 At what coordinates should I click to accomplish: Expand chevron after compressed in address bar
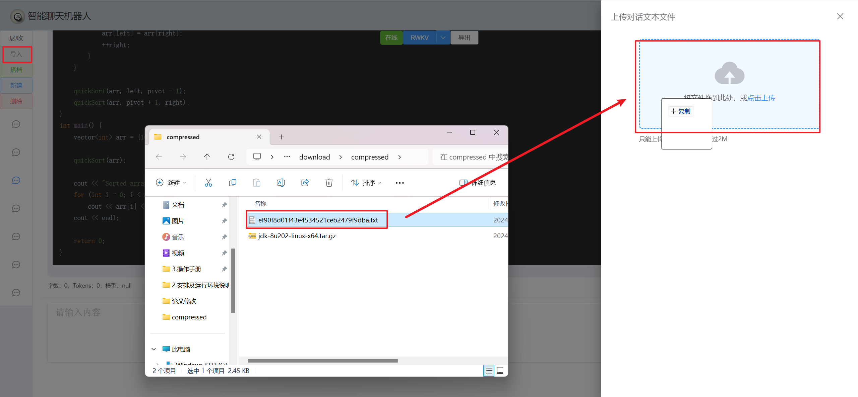pos(400,157)
